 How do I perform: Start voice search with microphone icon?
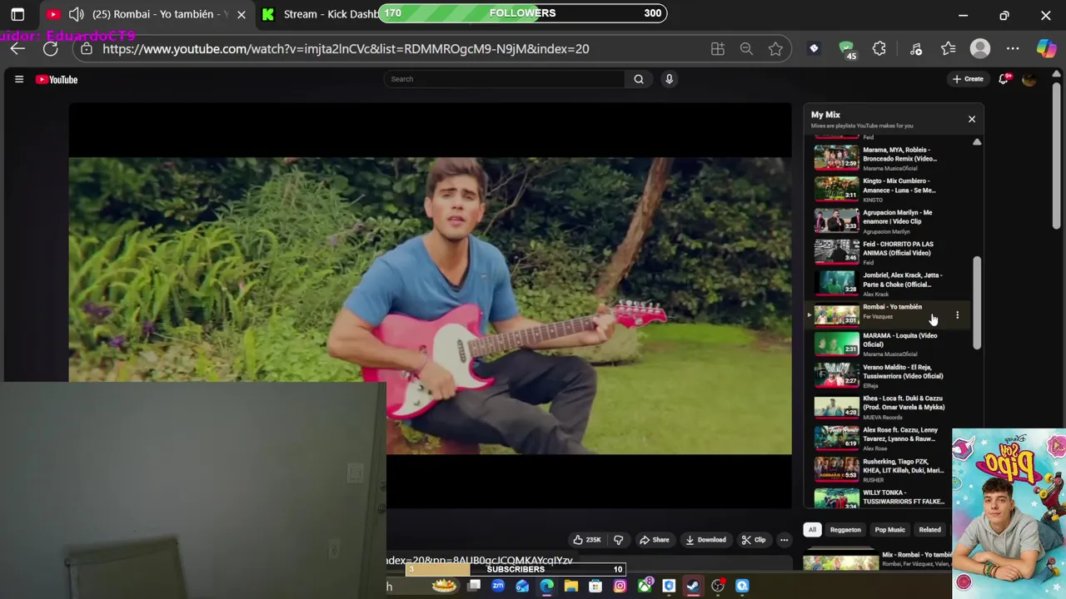coord(669,79)
